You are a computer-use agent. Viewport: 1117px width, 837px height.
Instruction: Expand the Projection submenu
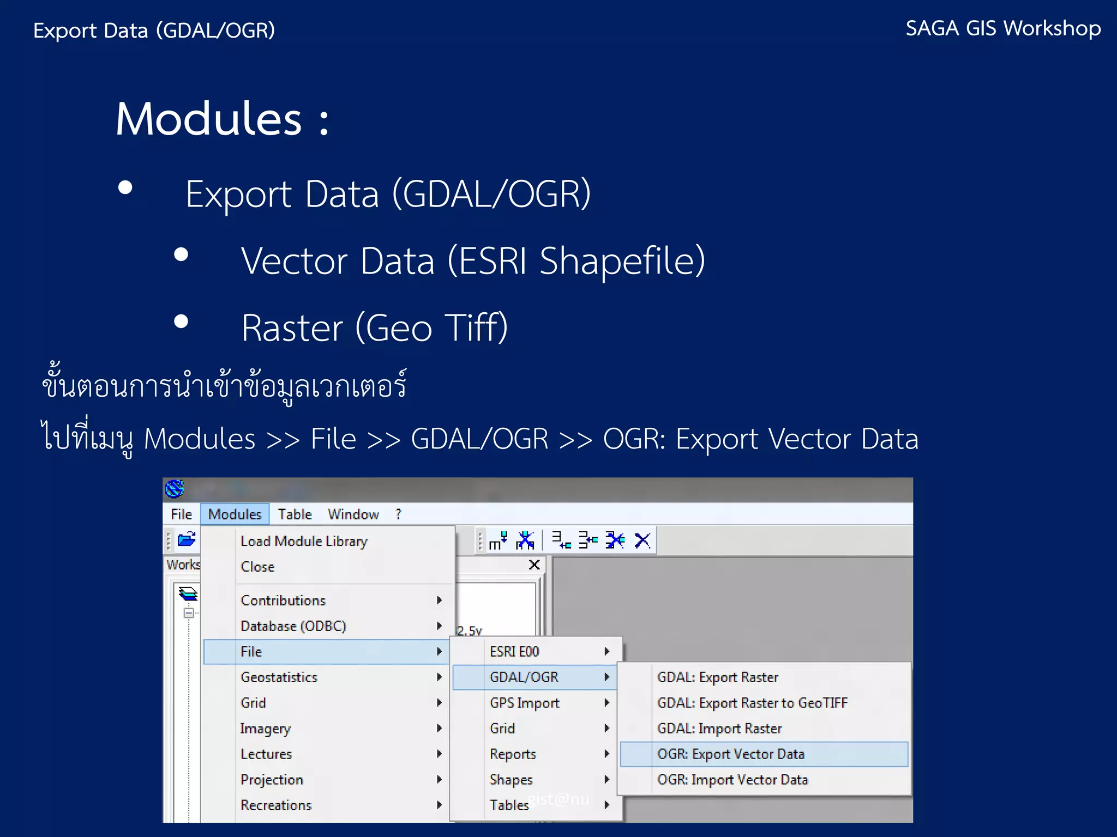coord(327,780)
